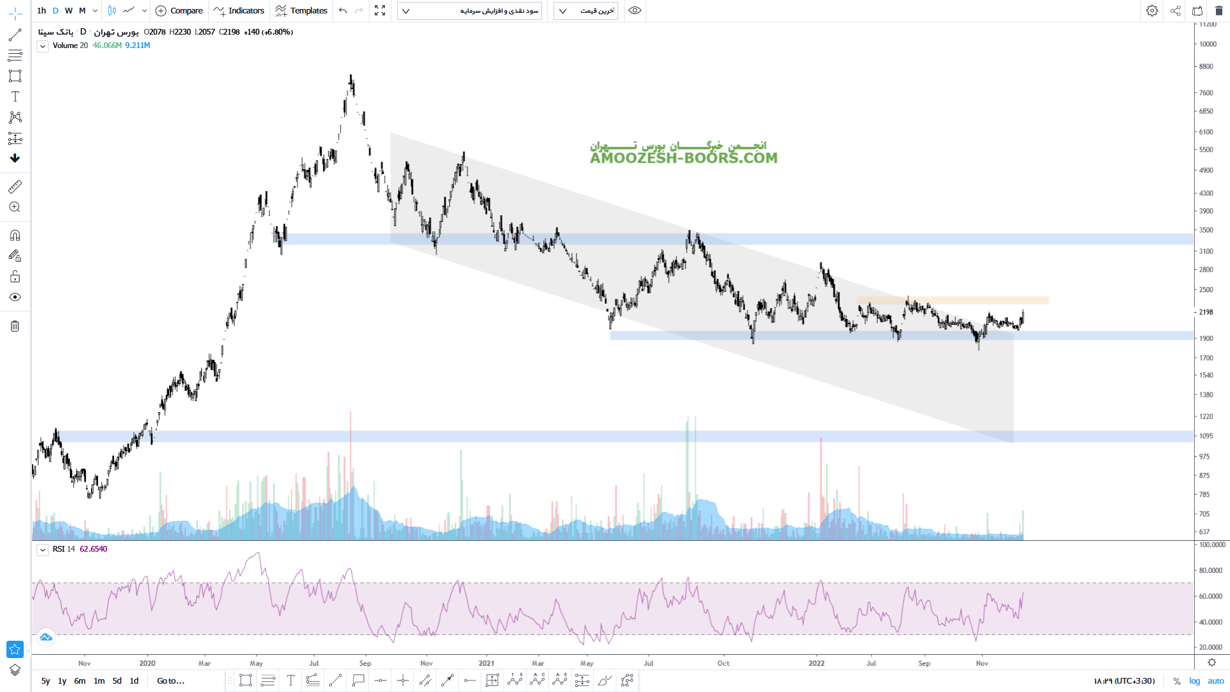Screen dimensions: 1230x692
Task: Click the zoom in magnifier tool
Action: point(15,207)
